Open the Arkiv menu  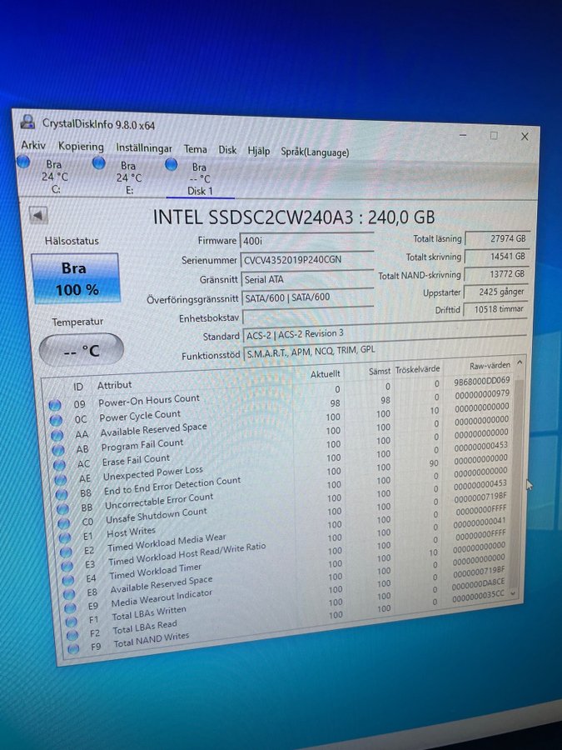(x=33, y=145)
